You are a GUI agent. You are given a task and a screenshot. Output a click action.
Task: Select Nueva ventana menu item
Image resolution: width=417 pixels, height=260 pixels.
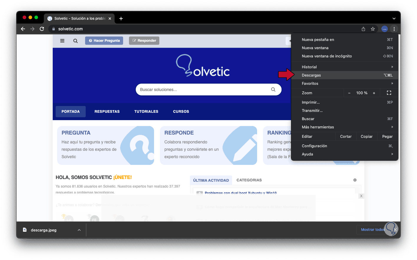tap(345, 48)
